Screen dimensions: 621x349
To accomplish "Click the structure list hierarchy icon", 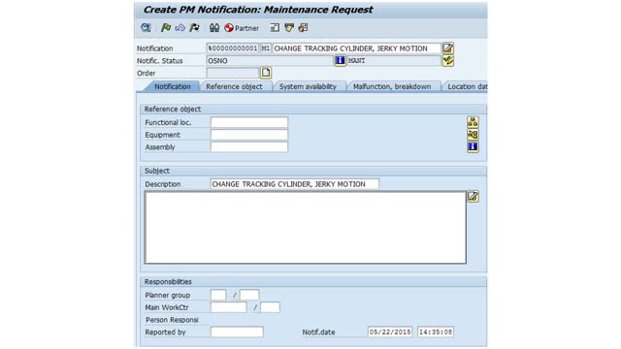I will (x=473, y=122).
